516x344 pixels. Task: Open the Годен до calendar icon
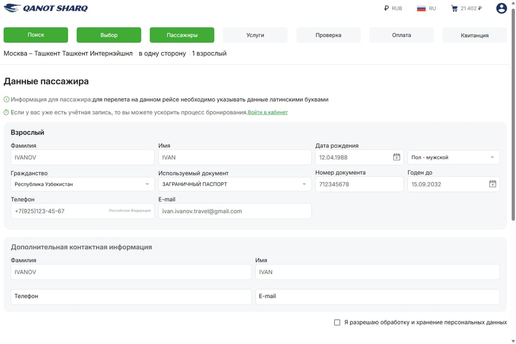pyautogui.click(x=492, y=184)
